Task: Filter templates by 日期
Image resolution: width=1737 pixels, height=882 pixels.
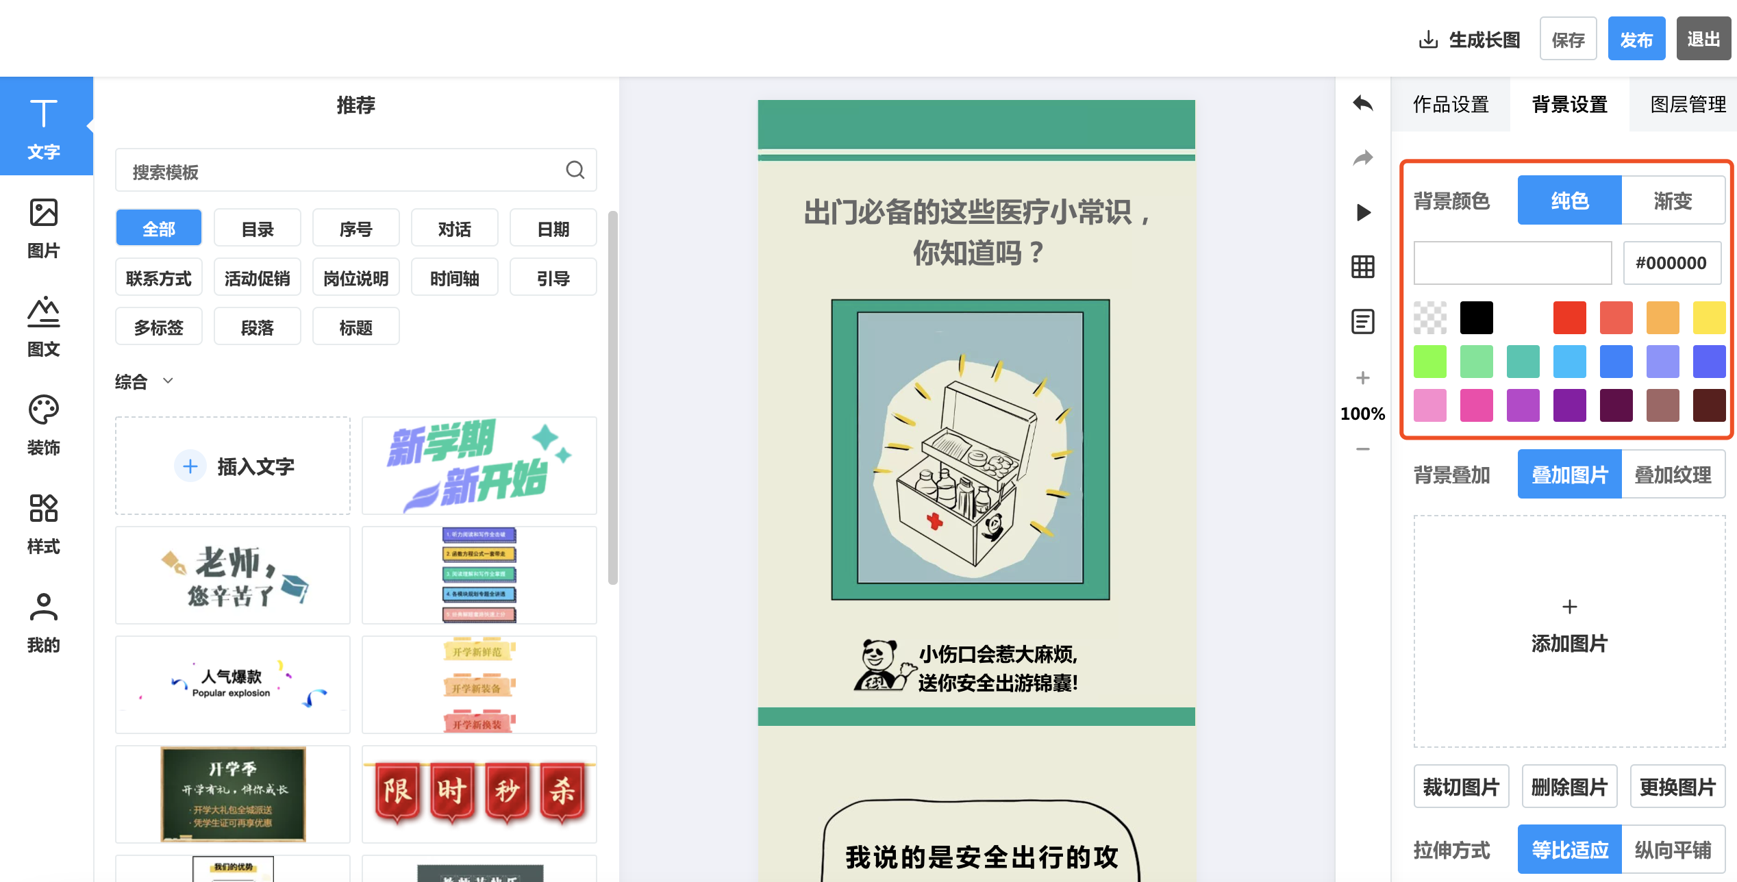Action: pyautogui.click(x=553, y=228)
